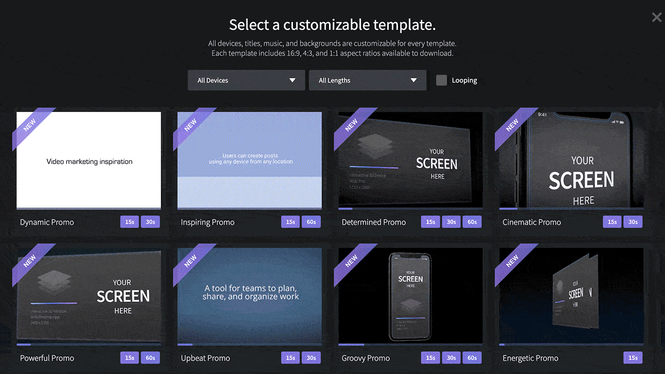Select 60s length for Determined Promo
665x374 pixels.
click(x=472, y=222)
